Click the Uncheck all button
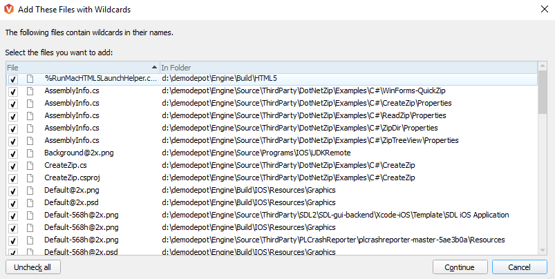Screen dimensions: 555x279 click(x=33, y=267)
